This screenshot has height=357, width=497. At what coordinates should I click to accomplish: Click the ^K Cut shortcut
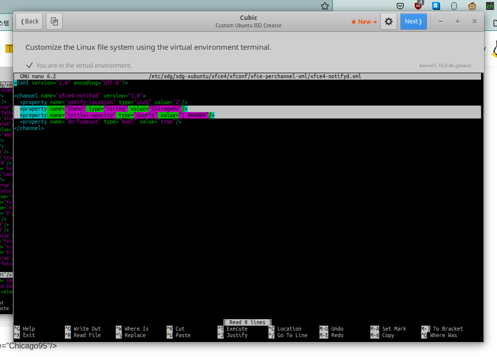pos(176,329)
